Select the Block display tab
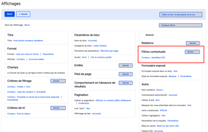The height and width of the screenshot is (132, 208). tap(9, 14)
